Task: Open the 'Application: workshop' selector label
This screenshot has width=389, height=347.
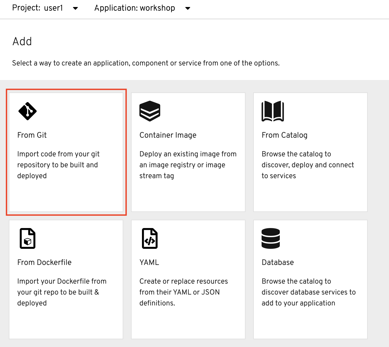Action: coord(134,8)
